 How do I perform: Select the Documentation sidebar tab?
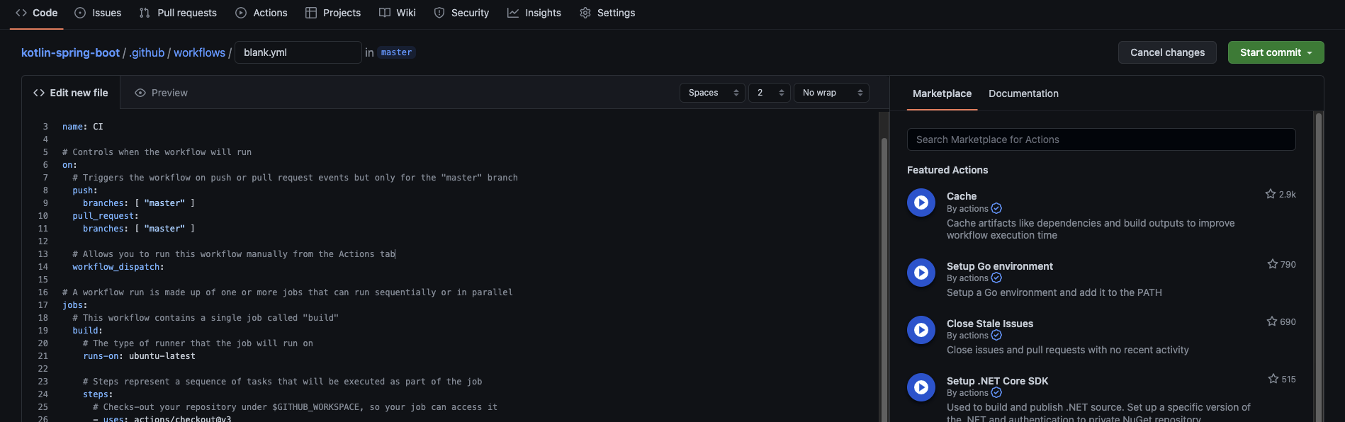(1023, 93)
